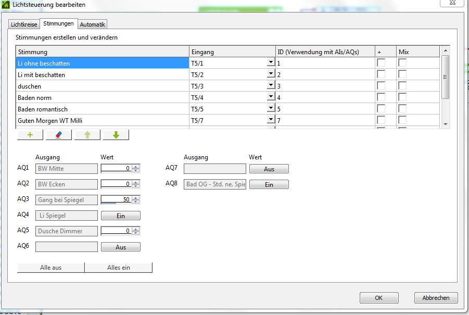
Task: Open the Eingang dropdown for T5/7
Action: click(271, 119)
